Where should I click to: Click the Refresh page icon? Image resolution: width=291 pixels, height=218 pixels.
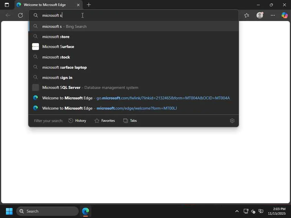click(20, 15)
